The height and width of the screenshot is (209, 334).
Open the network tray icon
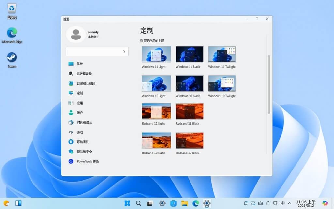(x=275, y=203)
